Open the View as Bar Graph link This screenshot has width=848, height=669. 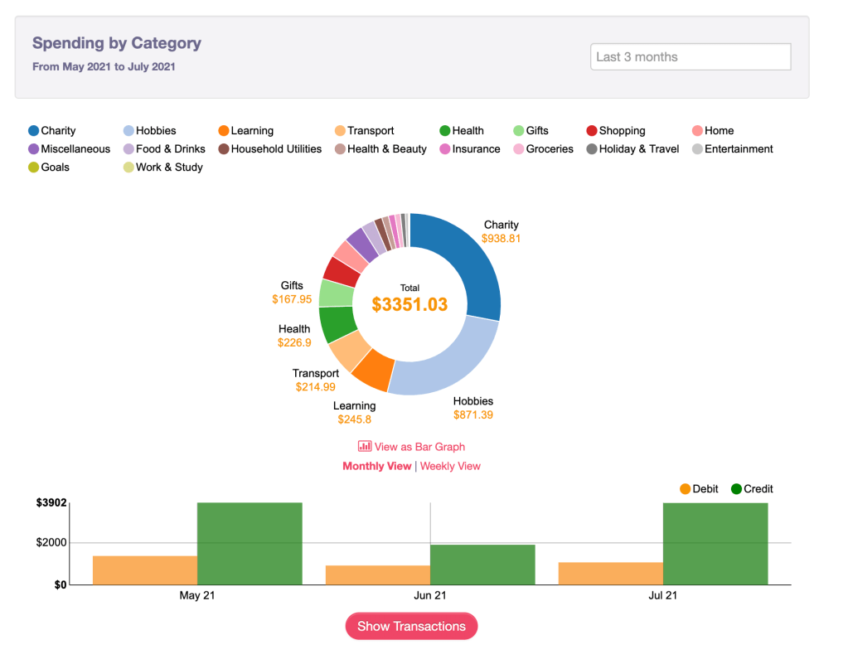click(419, 447)
